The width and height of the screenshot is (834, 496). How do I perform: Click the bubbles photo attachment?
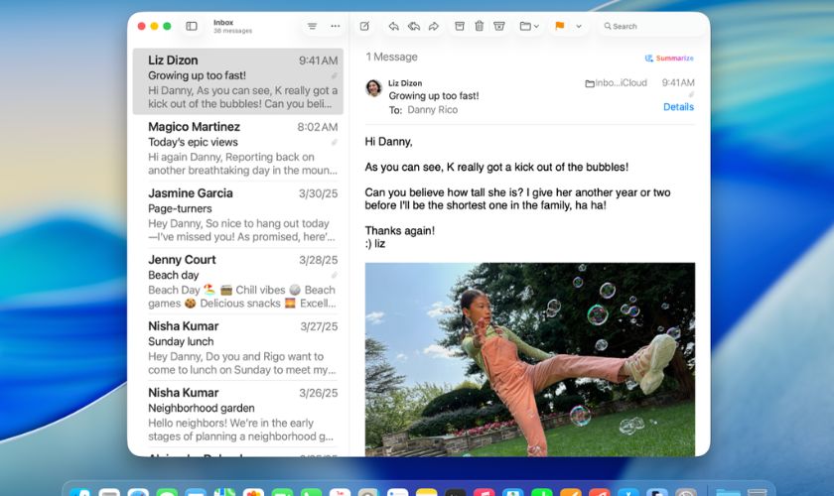(x=529, y=359)
